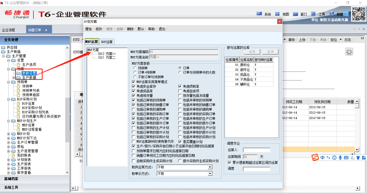Open the 工具 gear icon in header
Image resolution: width=367 pixels, height=193 pixels.
click(313, 14)
